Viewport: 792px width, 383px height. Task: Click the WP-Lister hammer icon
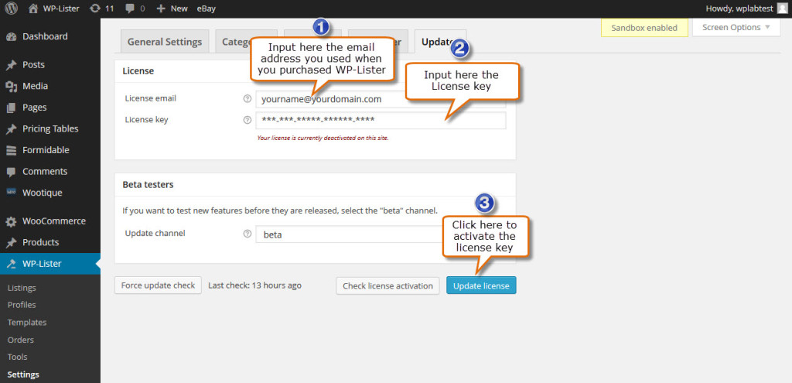point(11,264)
